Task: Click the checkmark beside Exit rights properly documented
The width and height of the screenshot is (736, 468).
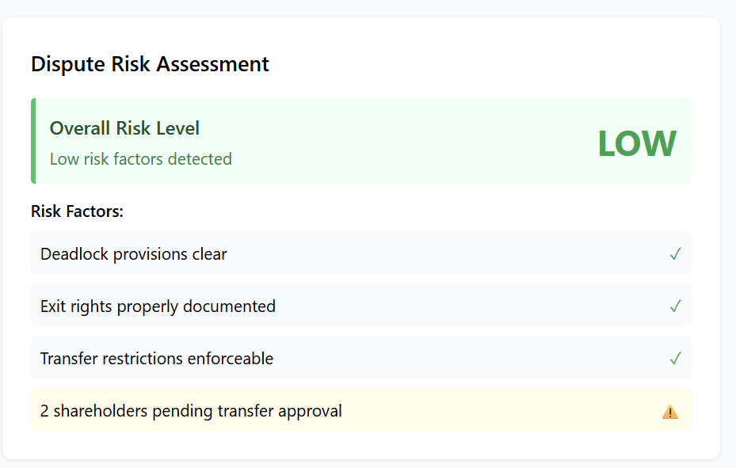Action: pyautogui.click(x=675, y=305)
